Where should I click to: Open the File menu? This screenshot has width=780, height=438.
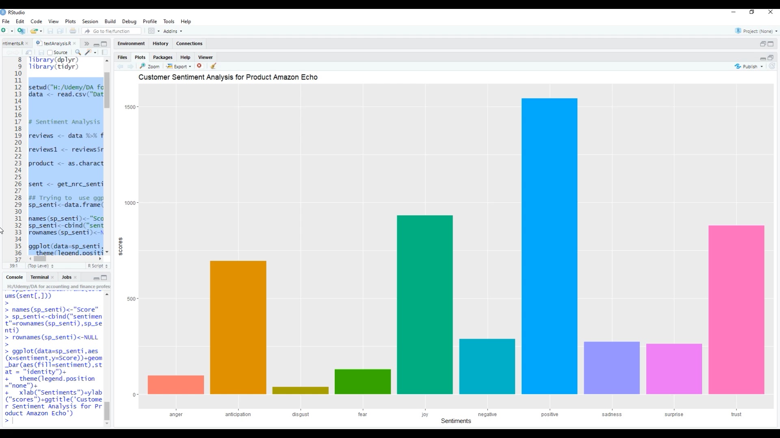click(x=6, y=21)
